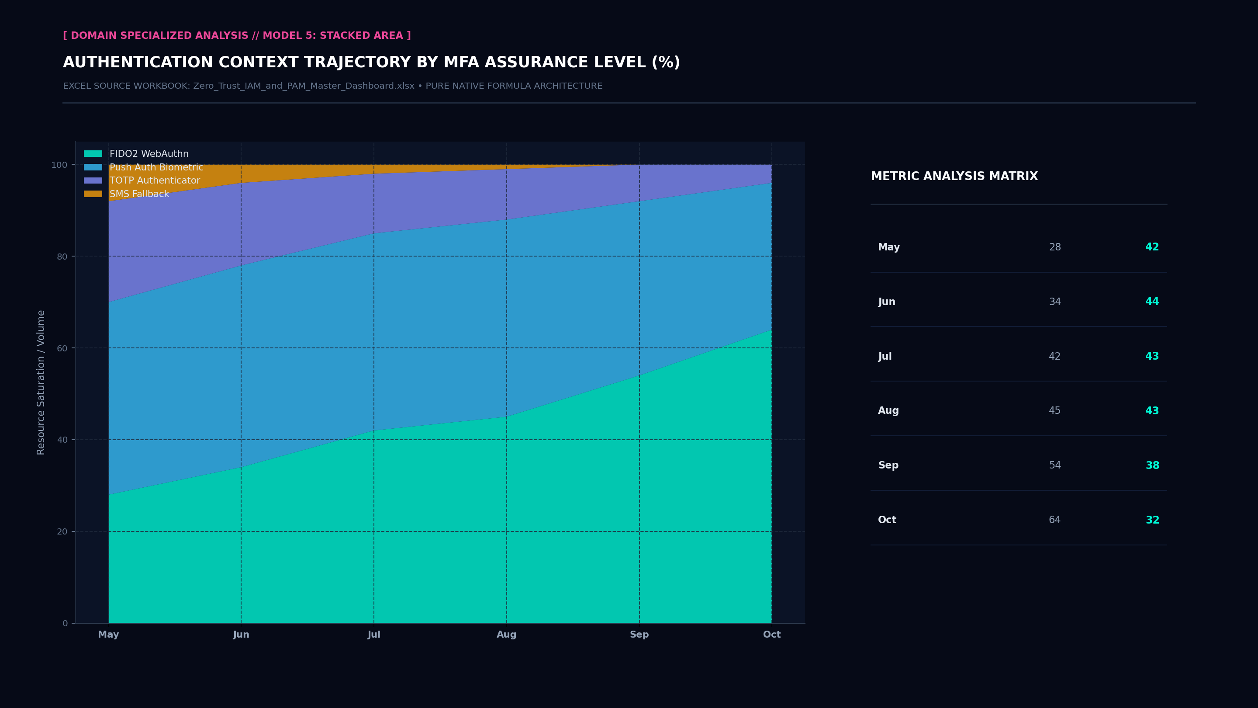The width and height of the screenshot is (1258, 708).
Task: Click highlighted 38 in the Sep row
Action: [1153, 465]
